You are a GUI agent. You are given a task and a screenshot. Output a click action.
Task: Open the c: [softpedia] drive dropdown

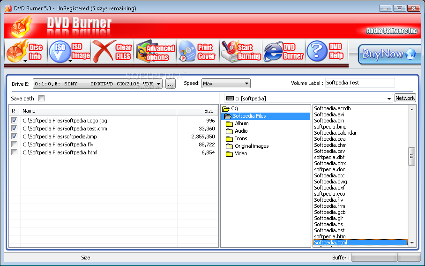pyautogui.click(x=308, y=98)
